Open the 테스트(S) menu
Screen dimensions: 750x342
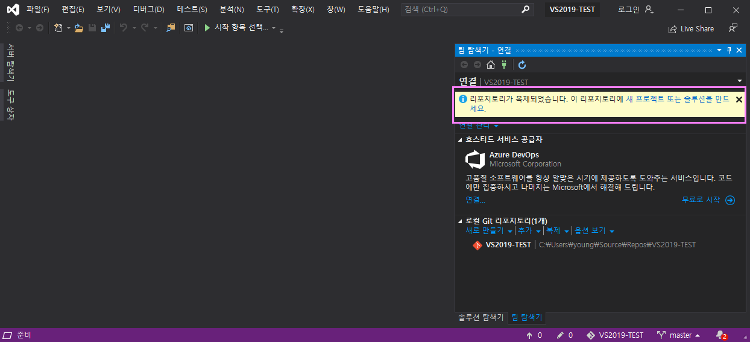192,10
